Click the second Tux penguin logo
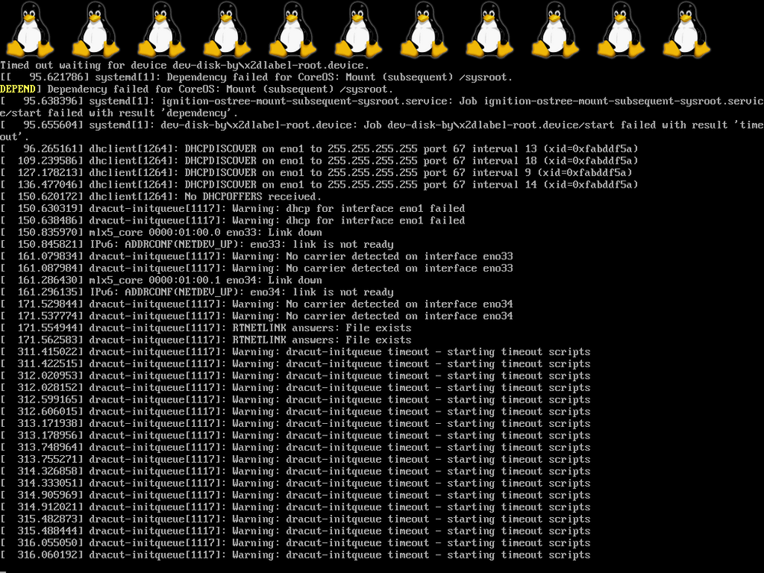The height and width of the screenshot is (573, 764). tap(95, 30)
